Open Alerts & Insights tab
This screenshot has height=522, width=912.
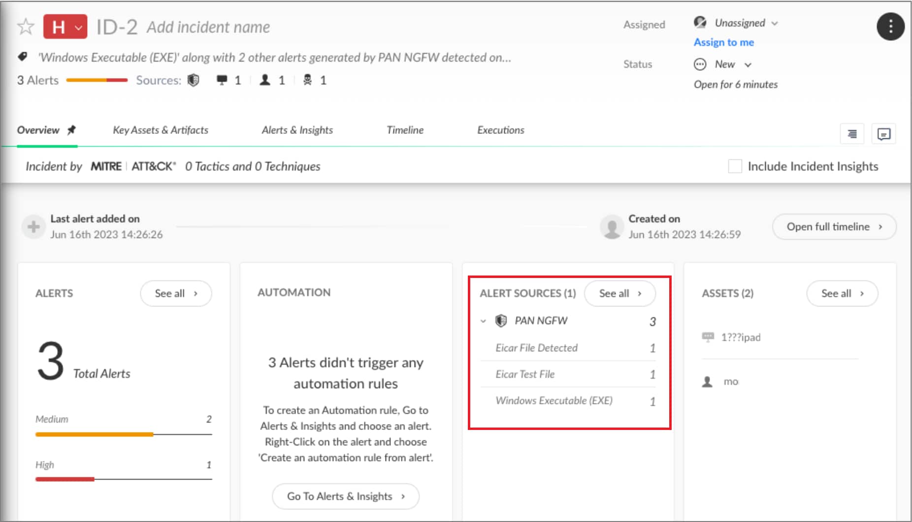[297, 130]
